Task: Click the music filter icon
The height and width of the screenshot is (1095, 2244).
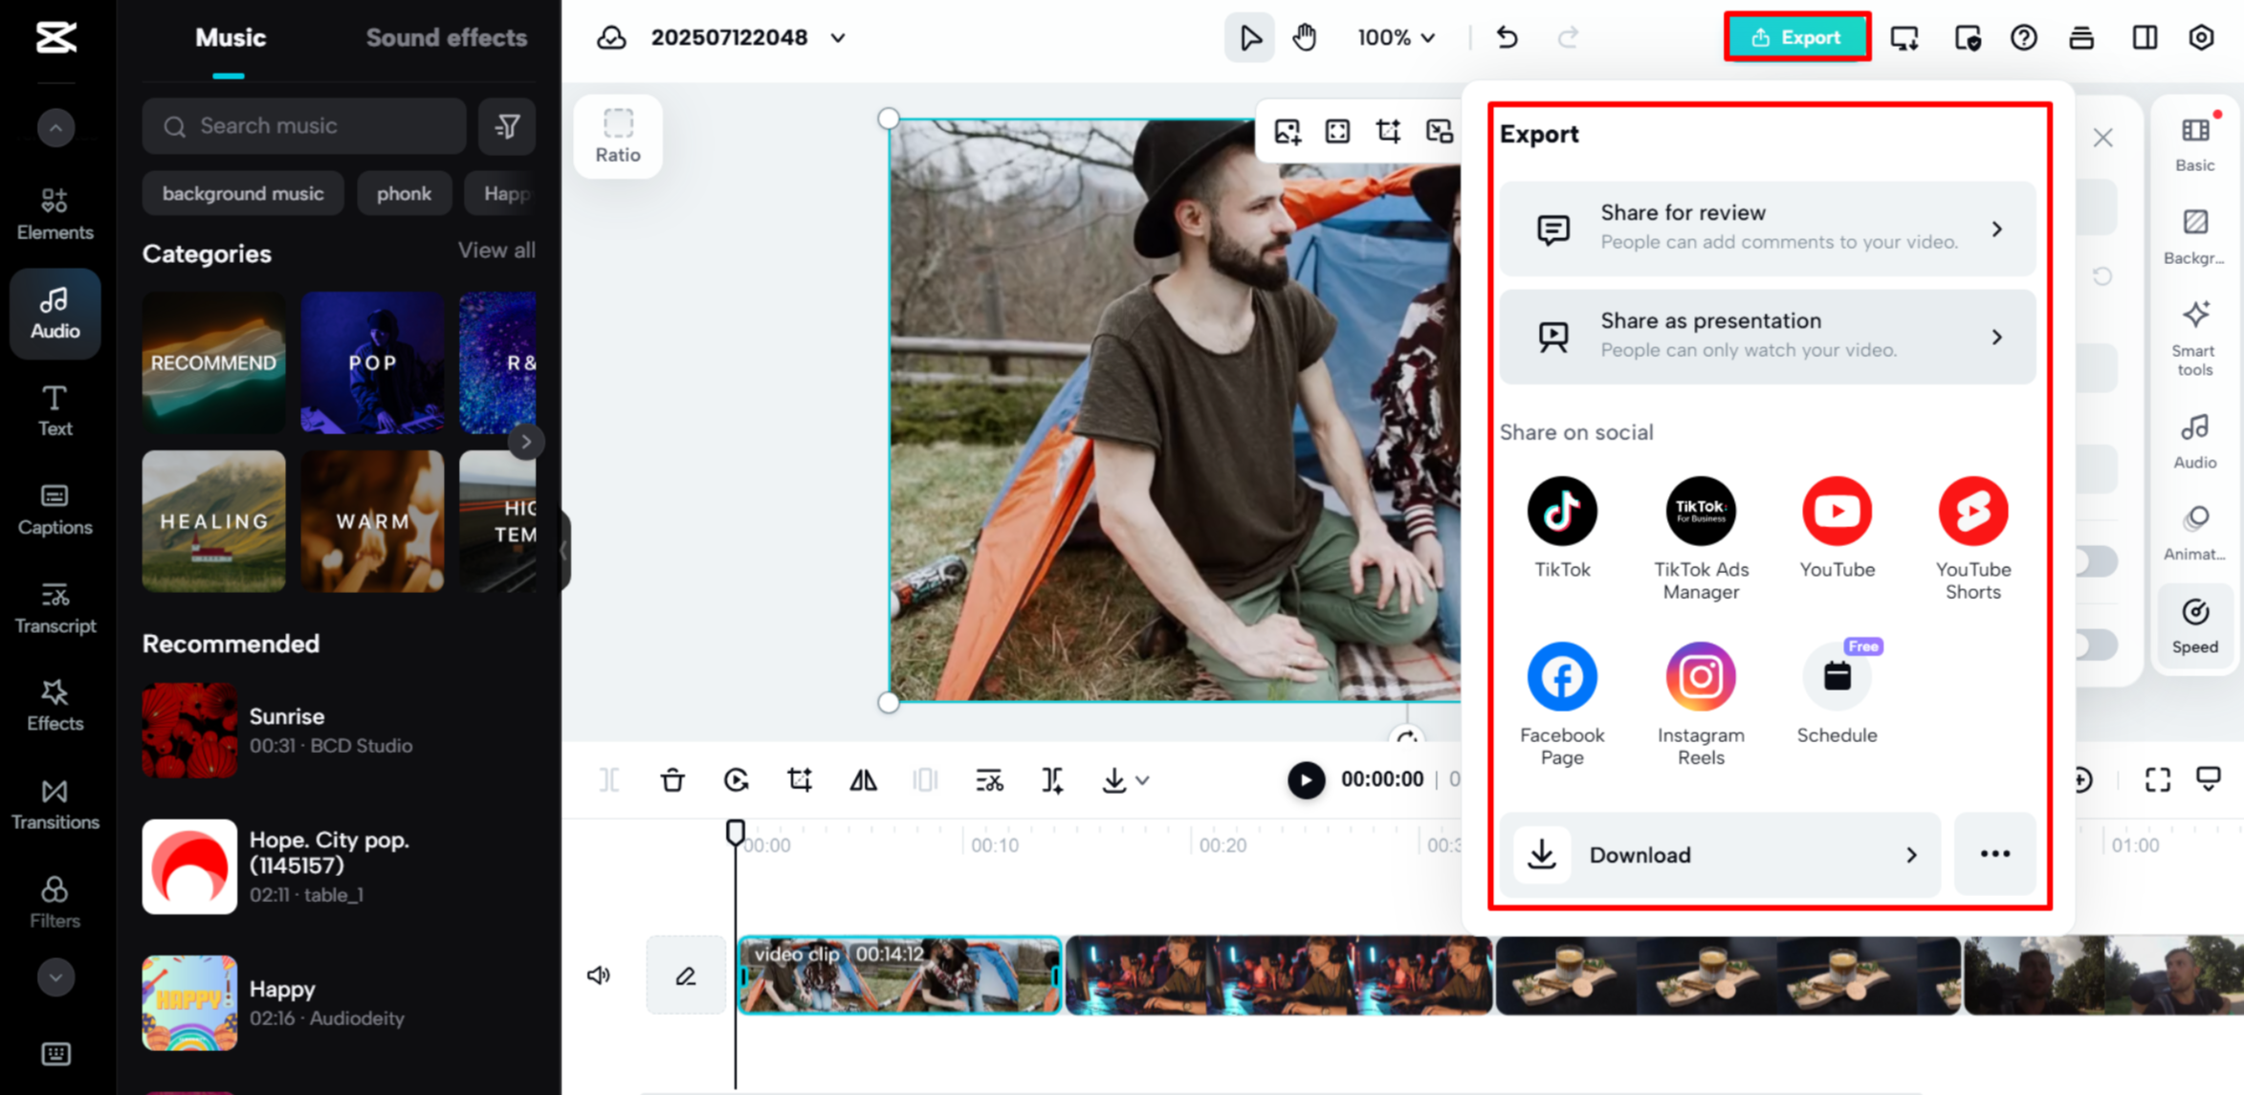Action: (507, 126)
